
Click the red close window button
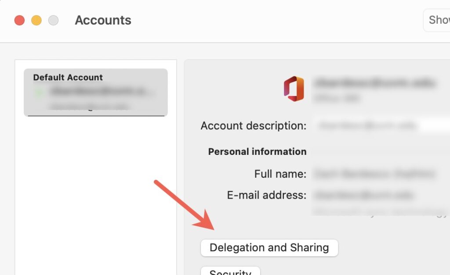[20, 20]
